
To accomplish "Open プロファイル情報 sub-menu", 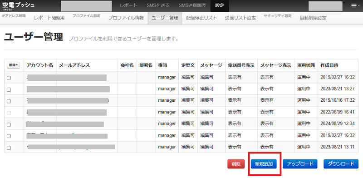I will point(126,18).
